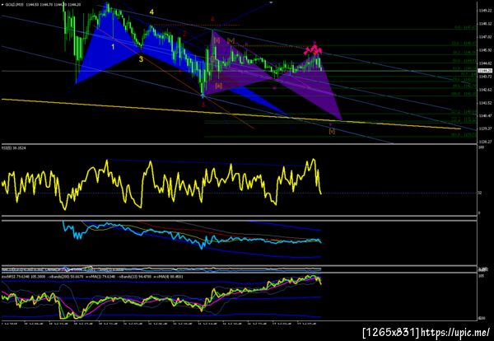This screenshot has width=494, height=341.
Task: Click price axis label 1147.02
Action: click(485, 37)
